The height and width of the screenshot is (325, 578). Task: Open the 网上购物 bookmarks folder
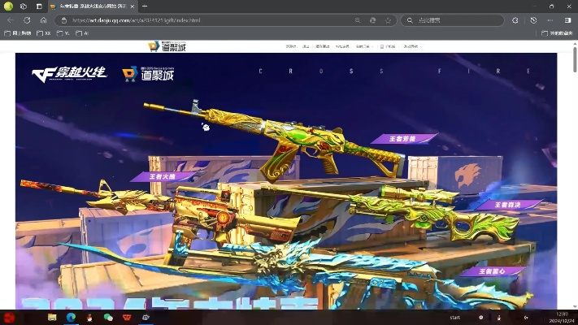tap(18, 33)
